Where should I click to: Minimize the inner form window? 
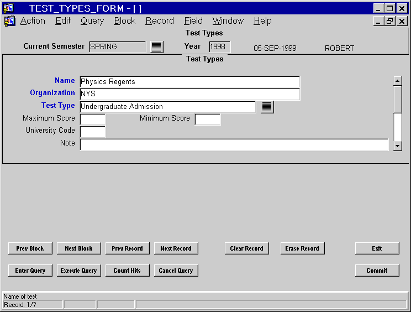(378, 21)
